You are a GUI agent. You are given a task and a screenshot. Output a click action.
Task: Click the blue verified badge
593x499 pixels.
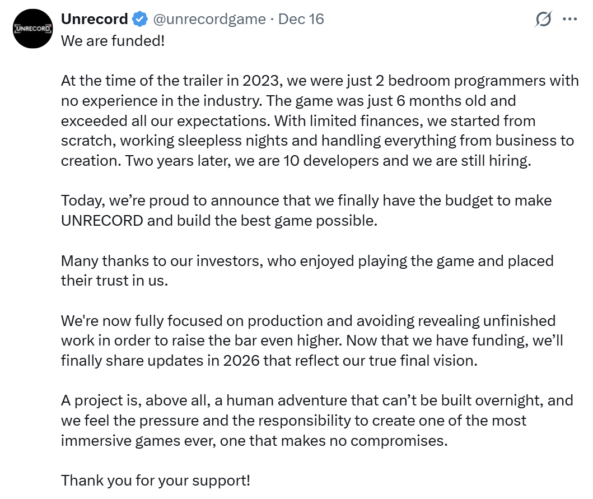click(x=139, y=20)
